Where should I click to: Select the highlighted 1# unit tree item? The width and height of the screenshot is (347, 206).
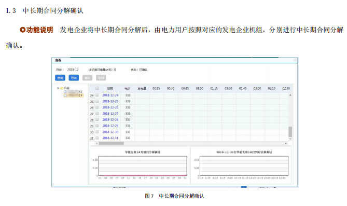[73, 95]
